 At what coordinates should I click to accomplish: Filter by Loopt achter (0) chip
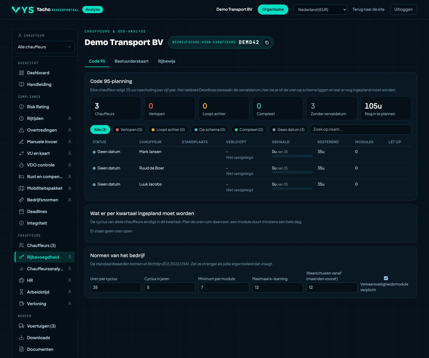[x=168, y=130]
